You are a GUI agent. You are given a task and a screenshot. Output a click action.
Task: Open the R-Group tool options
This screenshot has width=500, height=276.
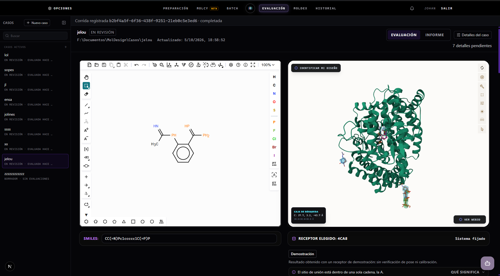[x=86, y=158]
